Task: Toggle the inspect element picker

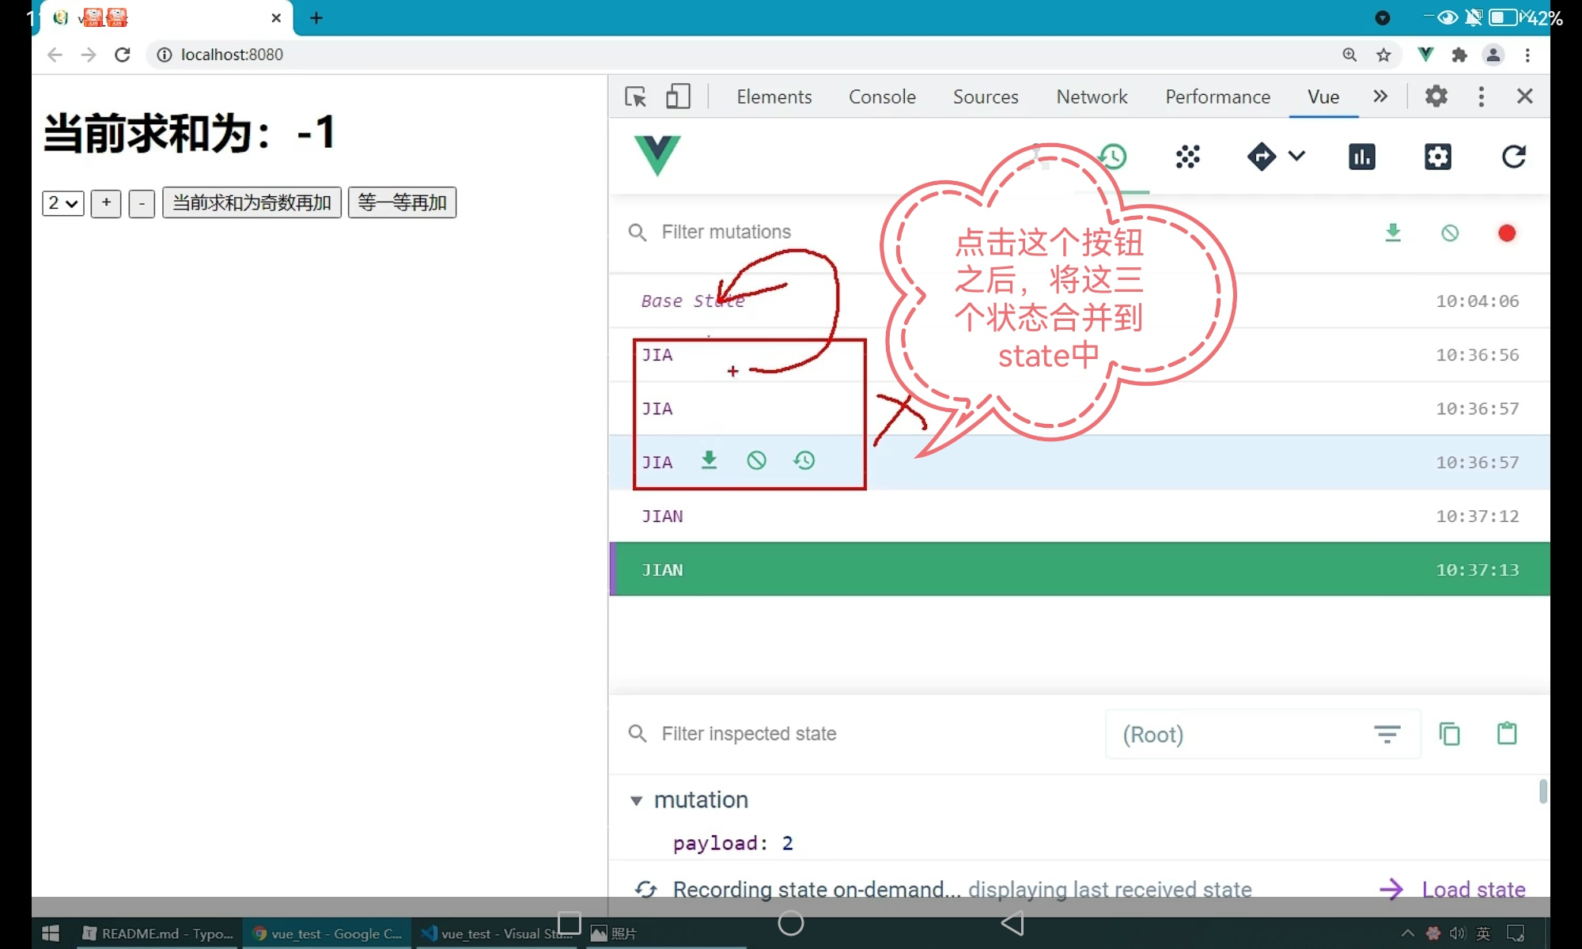Action: pos(635,96)
